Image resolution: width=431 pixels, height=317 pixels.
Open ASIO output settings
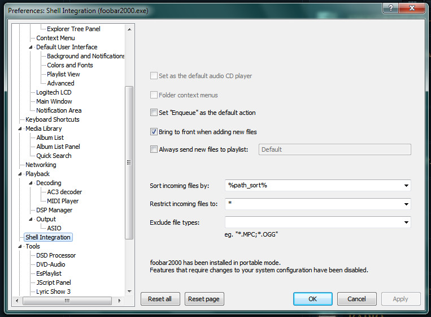tap(54, 228)
